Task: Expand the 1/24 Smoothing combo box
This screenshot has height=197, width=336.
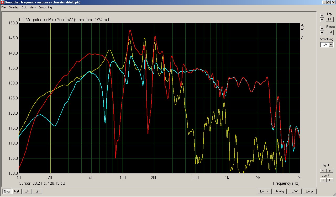Action: tap(331, 45)
